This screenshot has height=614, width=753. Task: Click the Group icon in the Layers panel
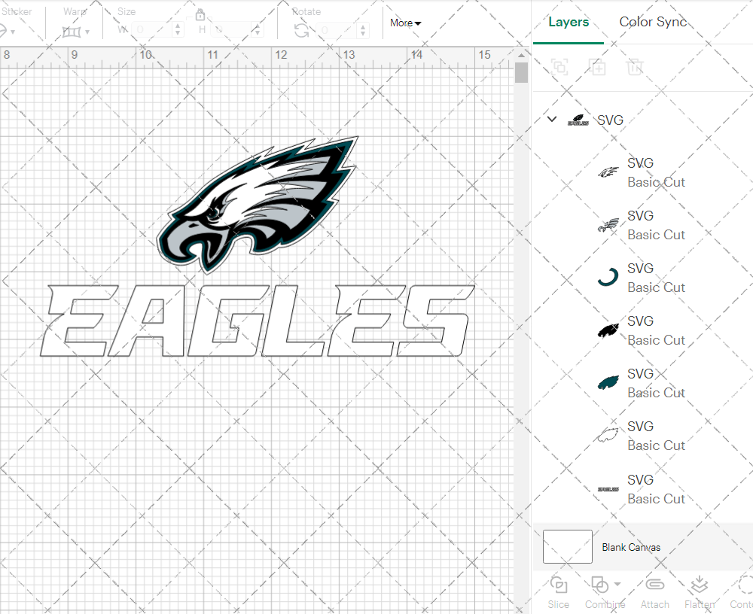(x=559, y=67)
